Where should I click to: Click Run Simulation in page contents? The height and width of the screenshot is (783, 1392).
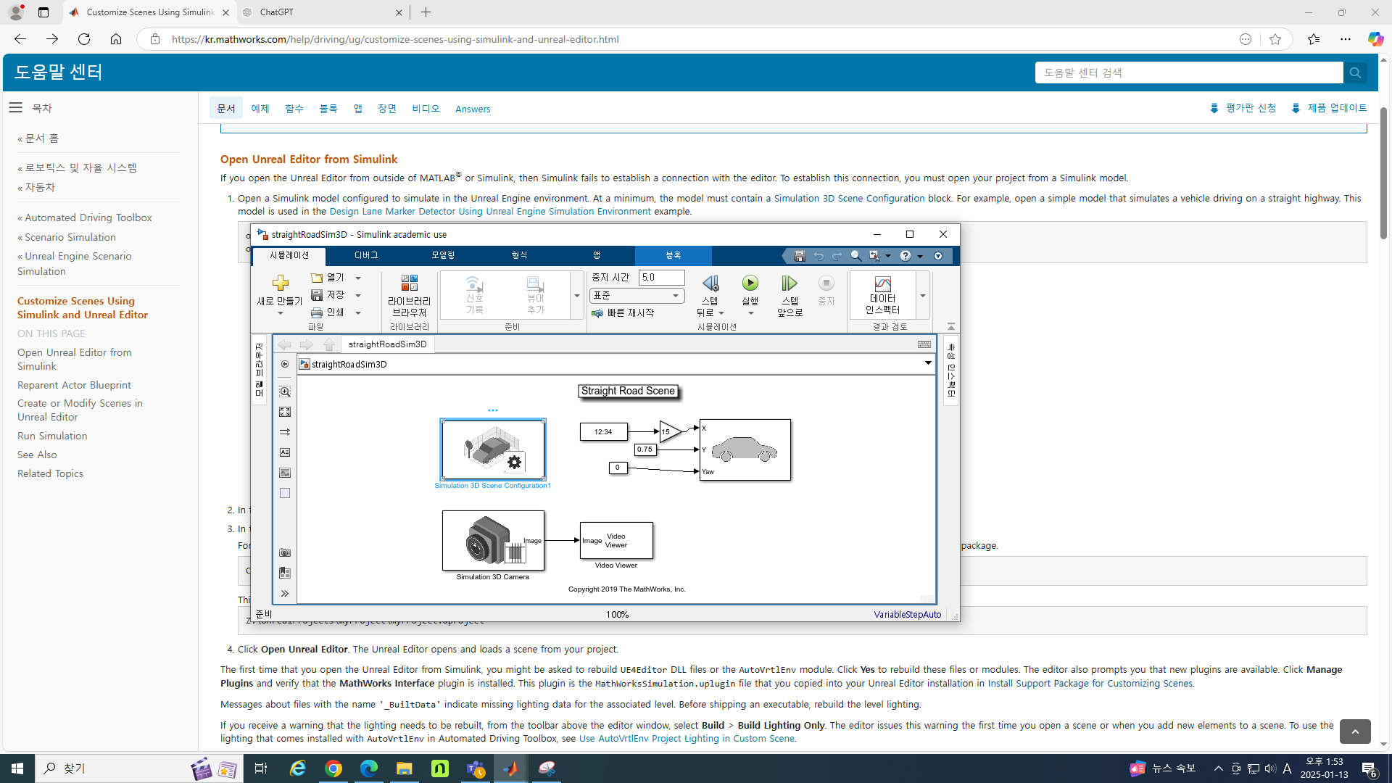(x=52, y=436)
